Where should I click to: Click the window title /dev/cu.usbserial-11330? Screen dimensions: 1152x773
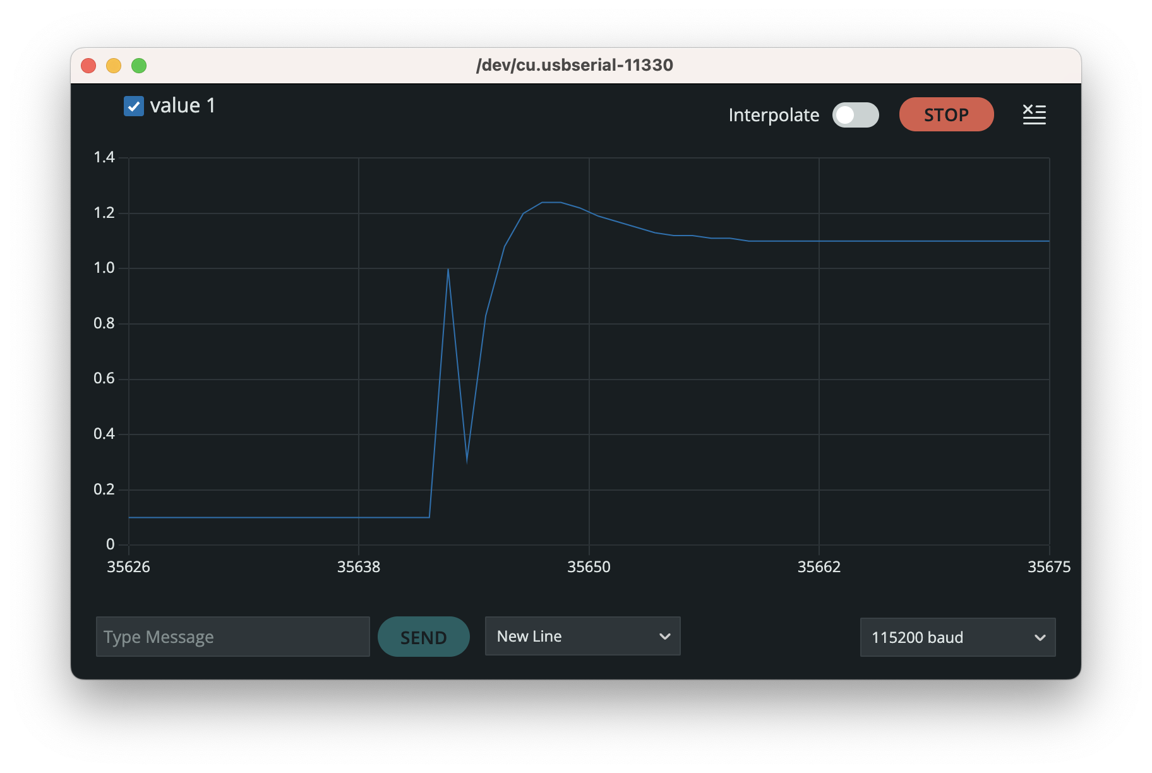pyautogui.click(x=575, y=65)
